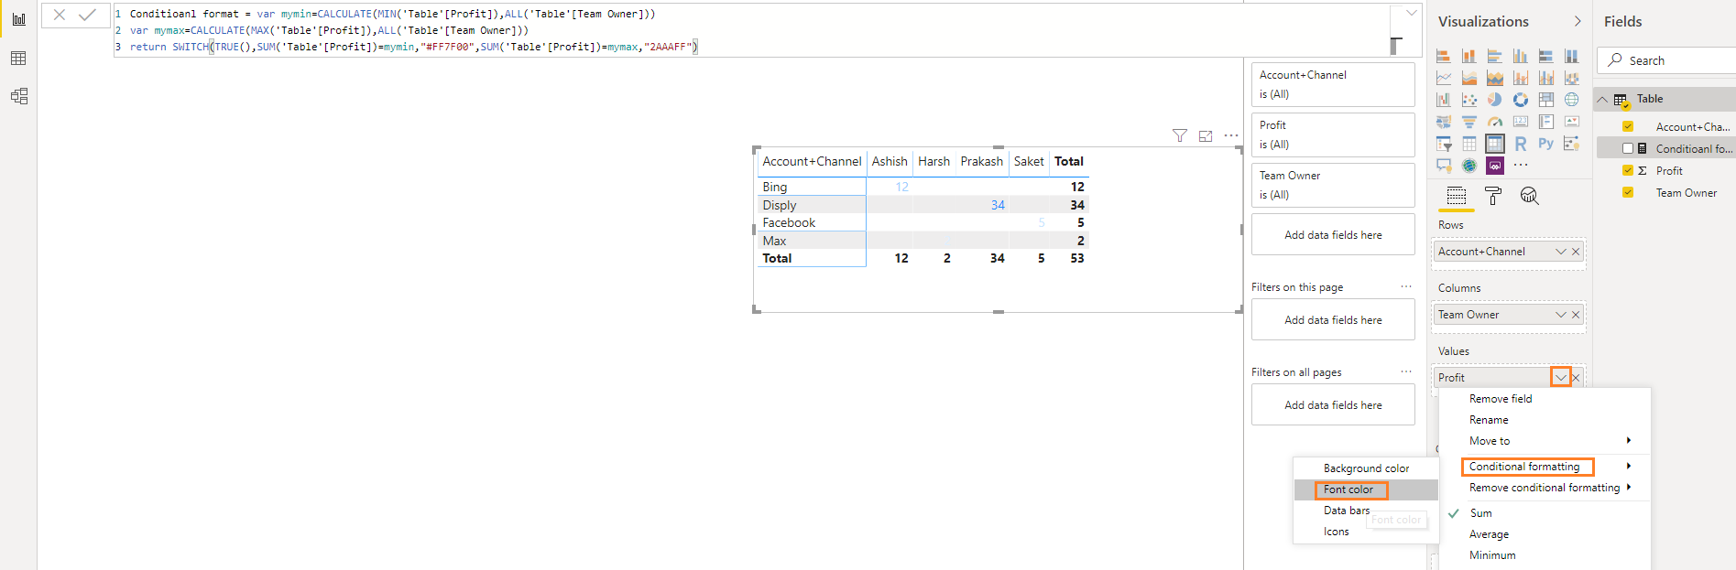The height and width of the screenshot is (570, 1736).
Task: Open the Analytics pane
Action: pos(1529,195)
